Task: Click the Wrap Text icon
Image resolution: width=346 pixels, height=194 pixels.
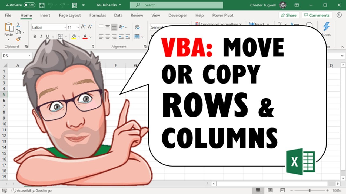Action: click(137, 27)
